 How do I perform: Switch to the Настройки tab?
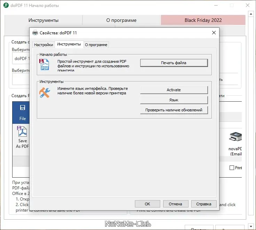(43, 45)
